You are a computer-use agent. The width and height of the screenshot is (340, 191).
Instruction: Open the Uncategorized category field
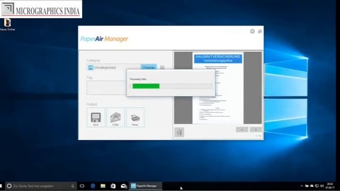click(x=113, y=67)
